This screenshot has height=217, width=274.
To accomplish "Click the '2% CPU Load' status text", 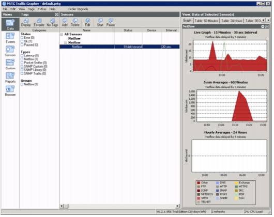I will (253, 212).
